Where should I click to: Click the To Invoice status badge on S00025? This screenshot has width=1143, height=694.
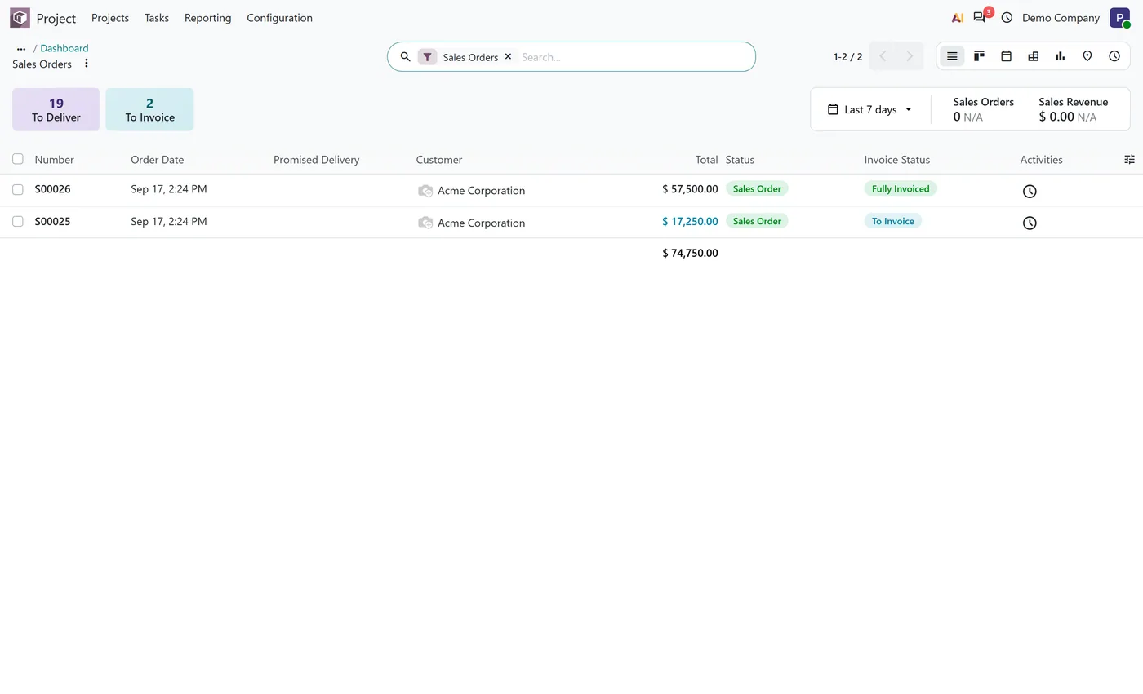pyautogui.click(x=892, y=221)
